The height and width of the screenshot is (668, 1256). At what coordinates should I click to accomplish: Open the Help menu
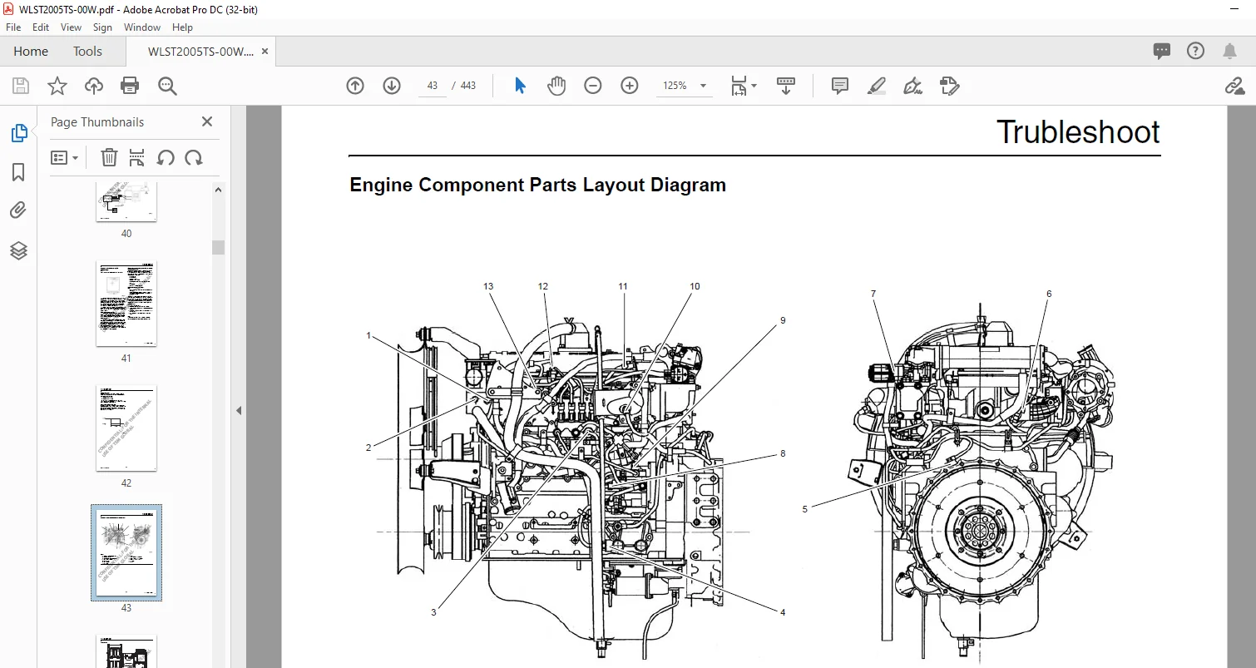182,27
